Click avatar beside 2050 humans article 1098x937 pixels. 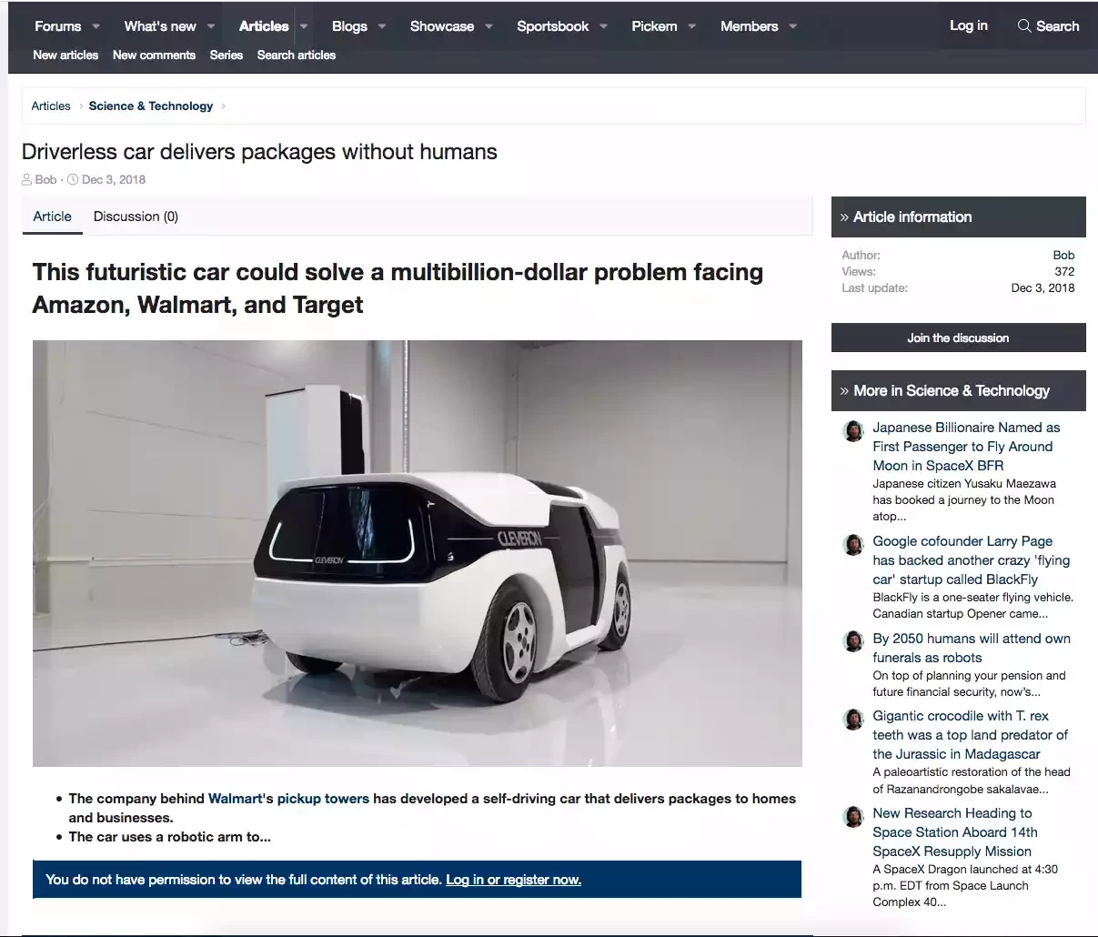click(x=853, y=641)
